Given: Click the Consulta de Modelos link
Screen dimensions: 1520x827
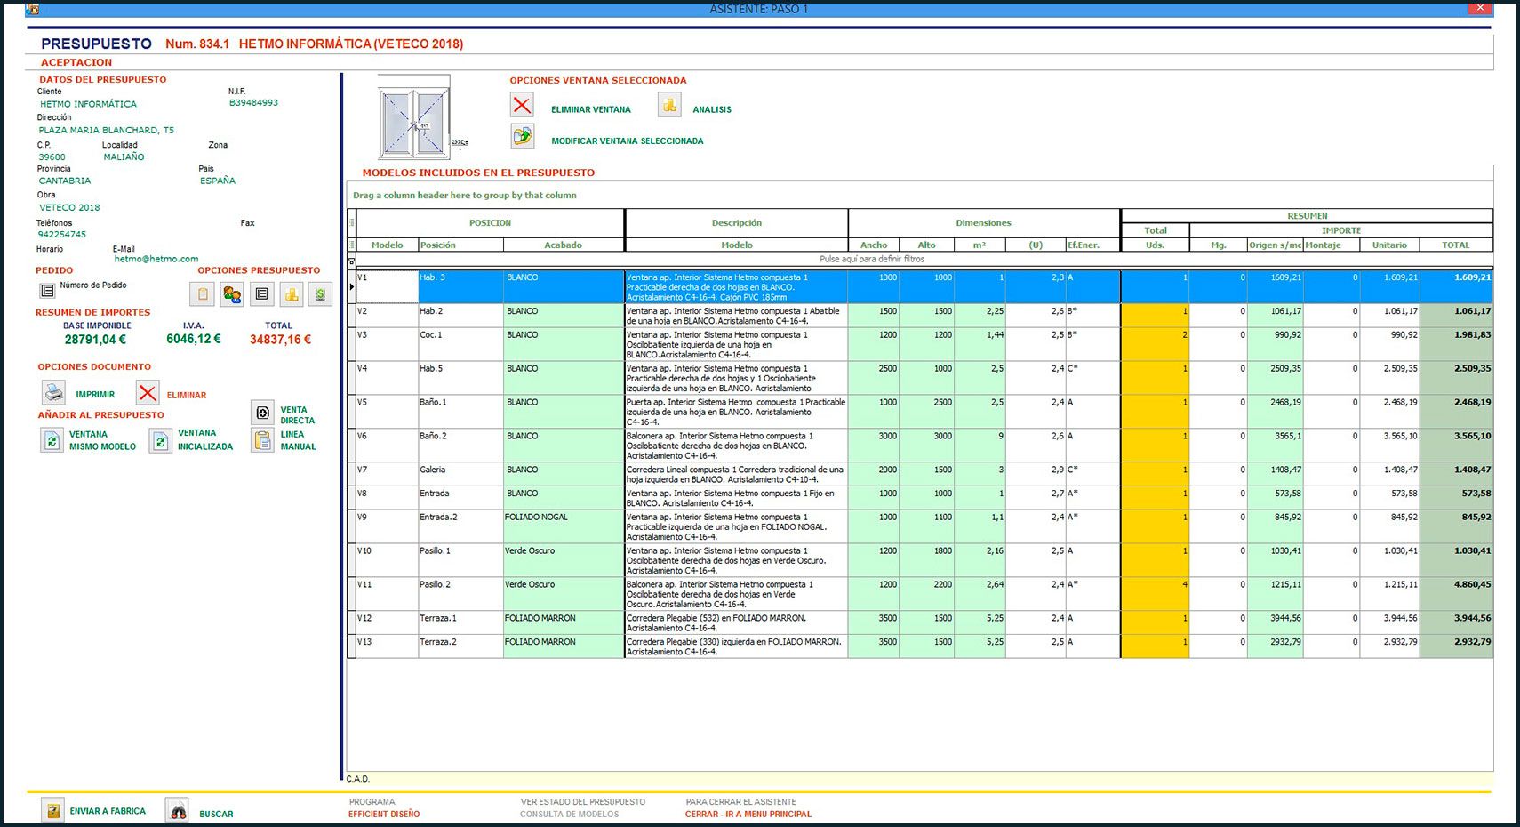Looking at the screenshot, I should (569, 814).
